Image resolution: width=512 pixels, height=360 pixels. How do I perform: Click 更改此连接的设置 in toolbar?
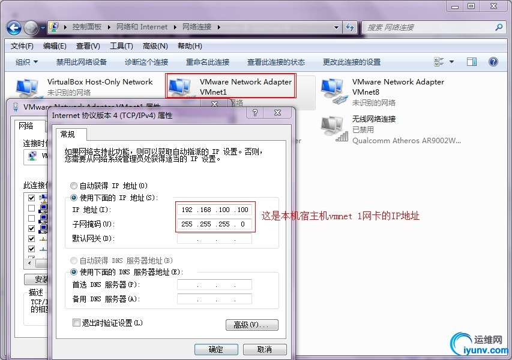352,62
